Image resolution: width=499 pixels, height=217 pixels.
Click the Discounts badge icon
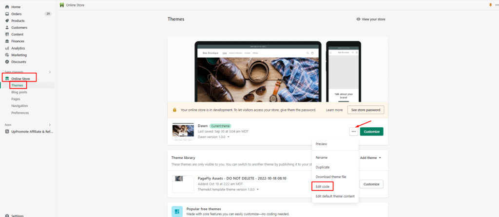click(x=7, y=62)
